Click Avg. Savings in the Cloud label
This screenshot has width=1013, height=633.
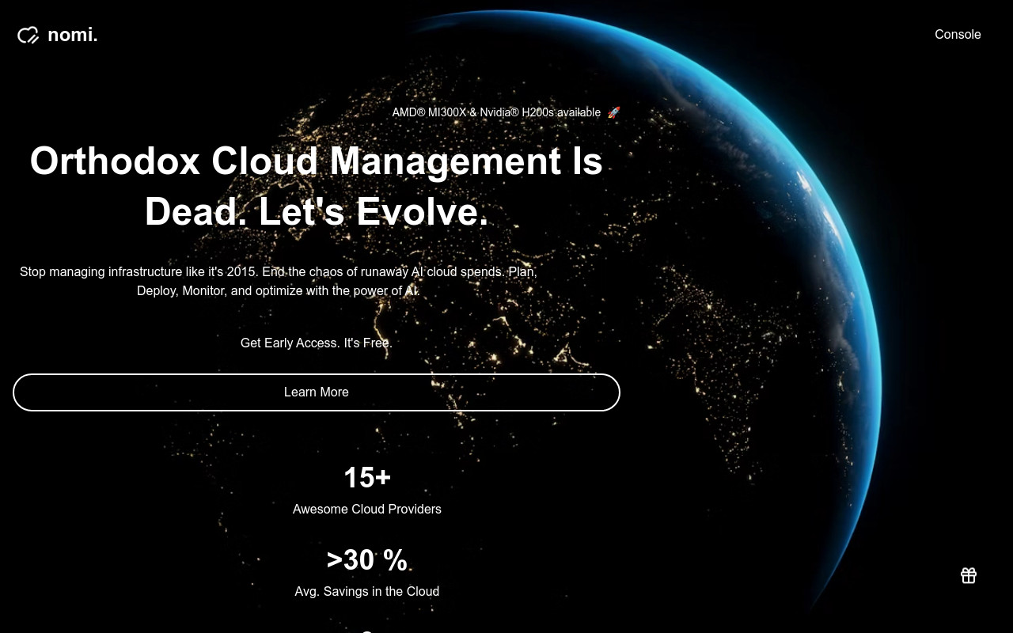tap(367, 591)
